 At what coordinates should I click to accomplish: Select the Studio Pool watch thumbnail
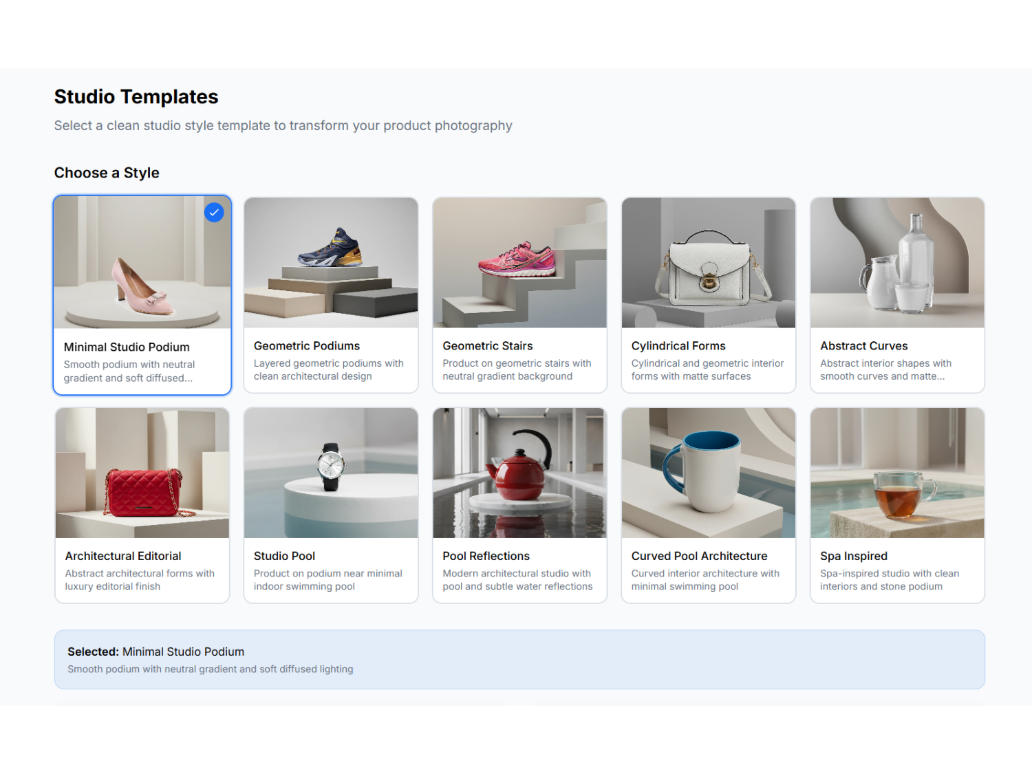pos(331,473)
